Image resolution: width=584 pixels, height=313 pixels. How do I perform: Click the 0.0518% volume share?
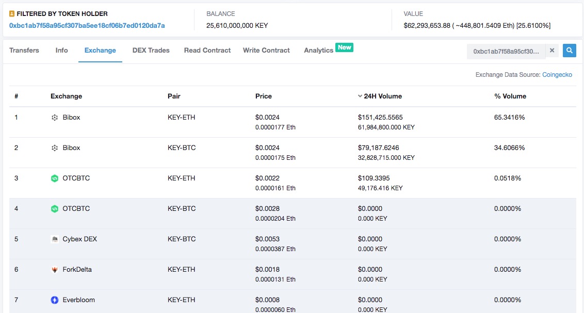pos(508,178)
